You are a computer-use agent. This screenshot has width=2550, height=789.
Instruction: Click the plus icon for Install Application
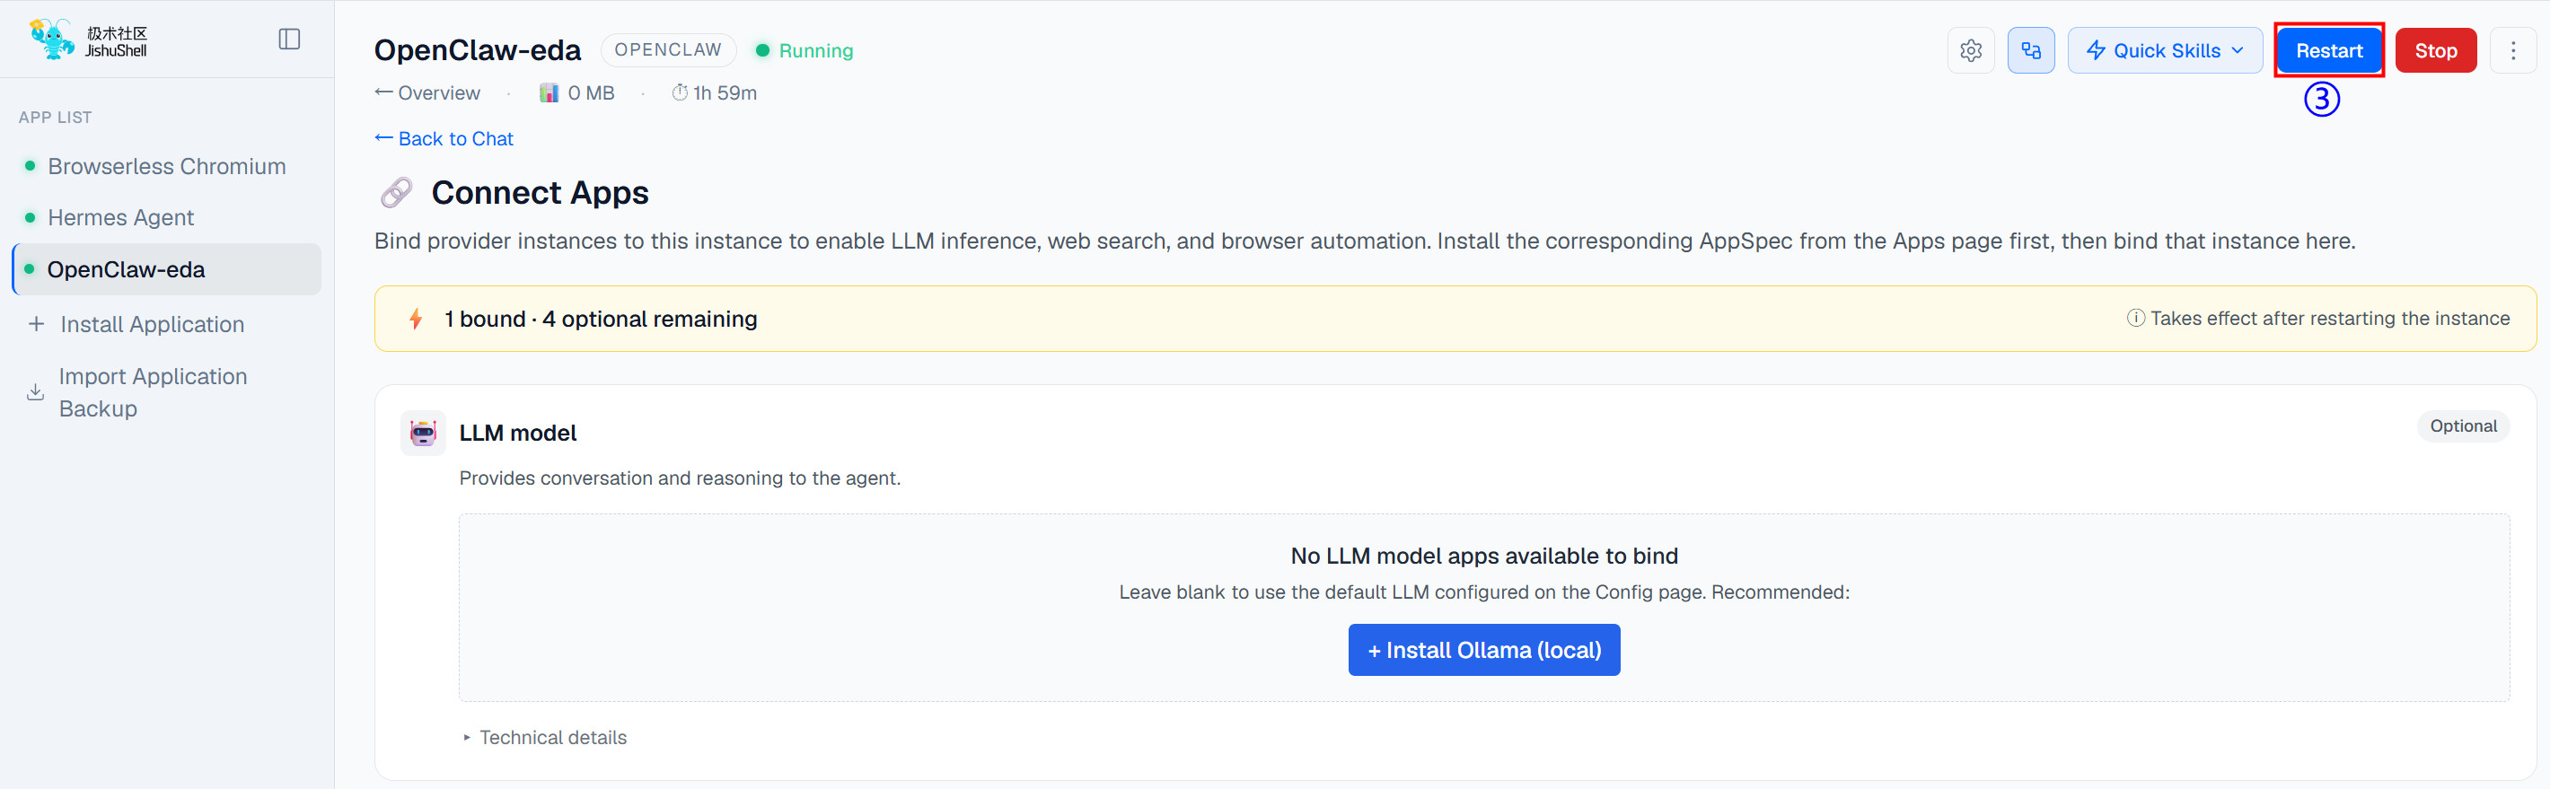coord(37,324)
